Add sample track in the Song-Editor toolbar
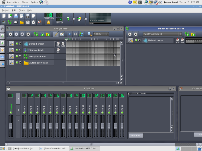The image size is (202, 151). (42, 34)
